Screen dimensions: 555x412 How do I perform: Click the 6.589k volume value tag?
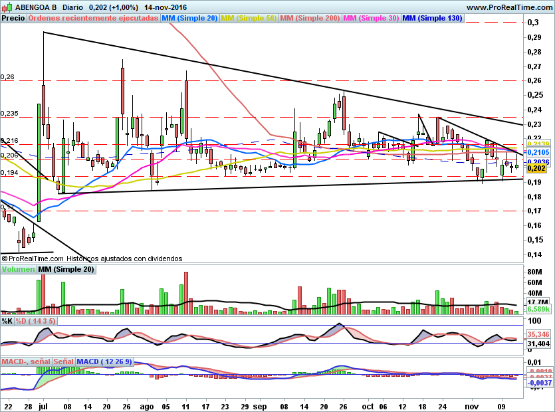538,310
